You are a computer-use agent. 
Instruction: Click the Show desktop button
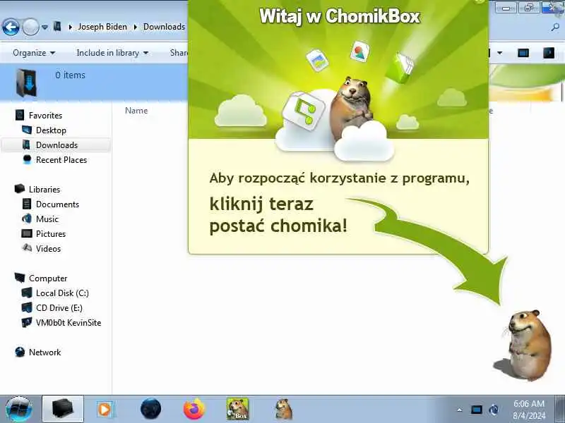[x=559, y=410]
